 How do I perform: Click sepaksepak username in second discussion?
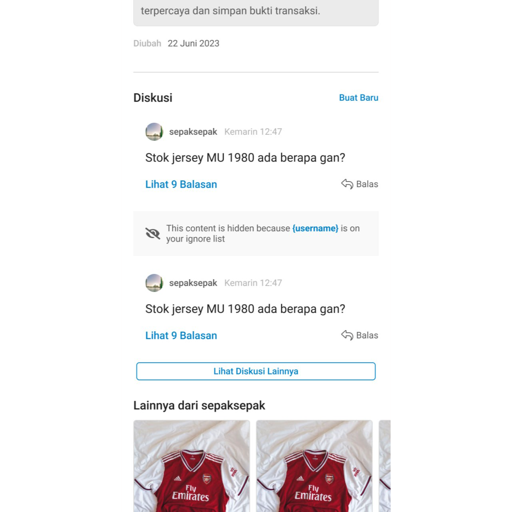click(x=193, y=283)
